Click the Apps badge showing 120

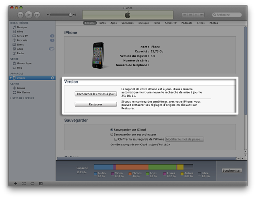coord(52,49)
